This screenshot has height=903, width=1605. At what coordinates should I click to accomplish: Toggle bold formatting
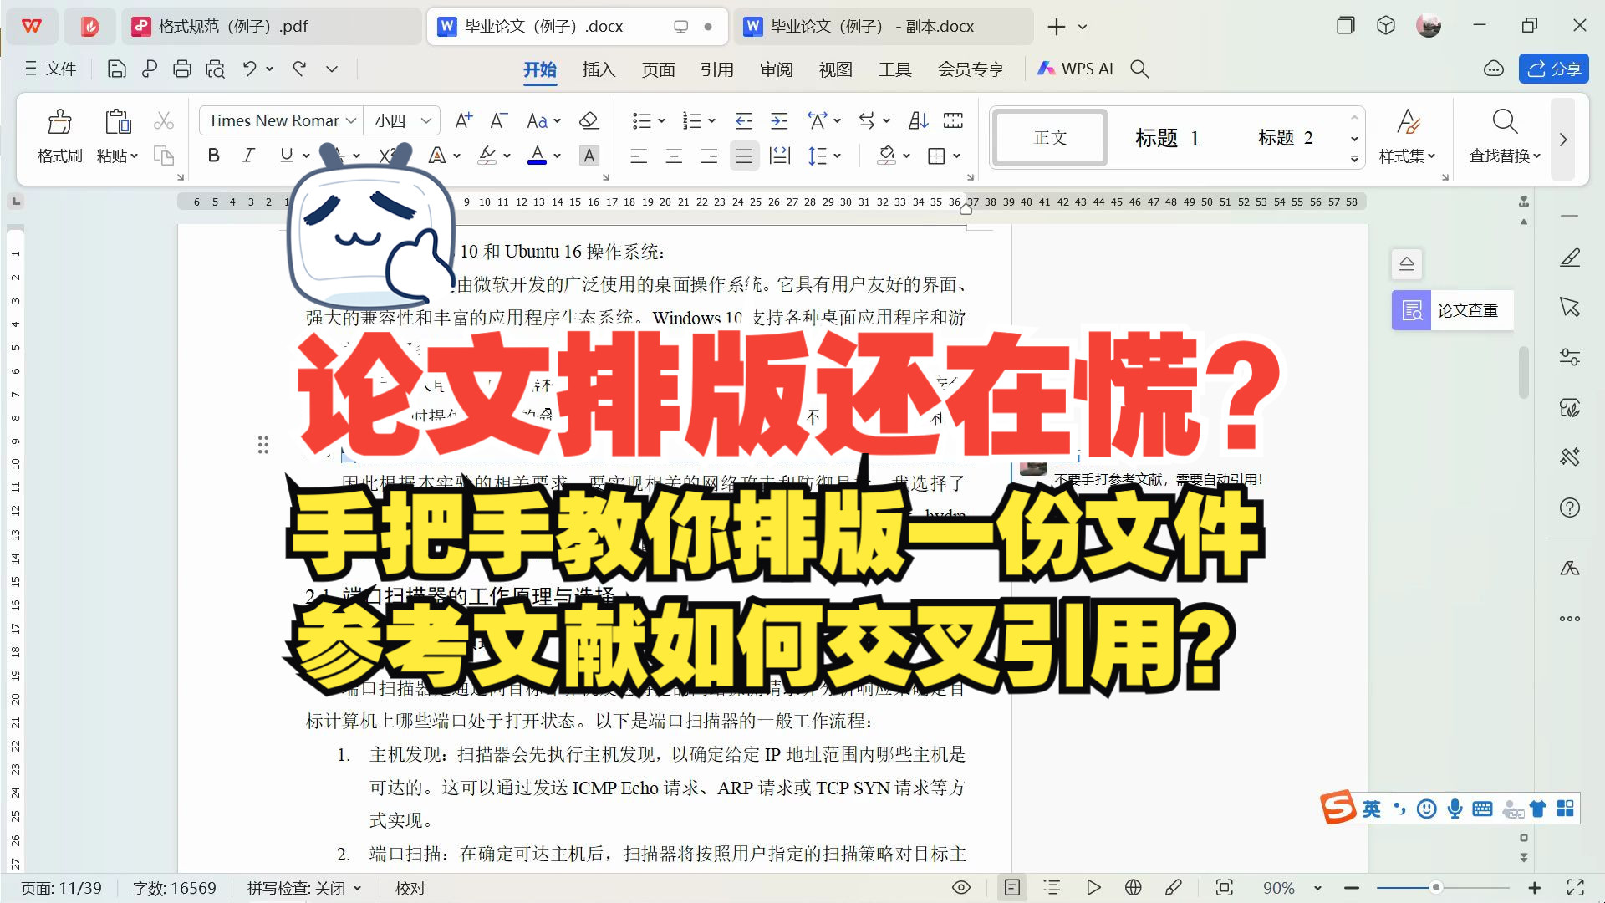pyautogui.click(x=214, y=156)
